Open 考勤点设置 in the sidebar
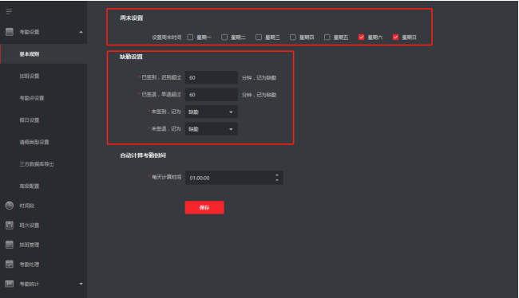519x298 pixels. pyautogui.click(x=32, y=98)
